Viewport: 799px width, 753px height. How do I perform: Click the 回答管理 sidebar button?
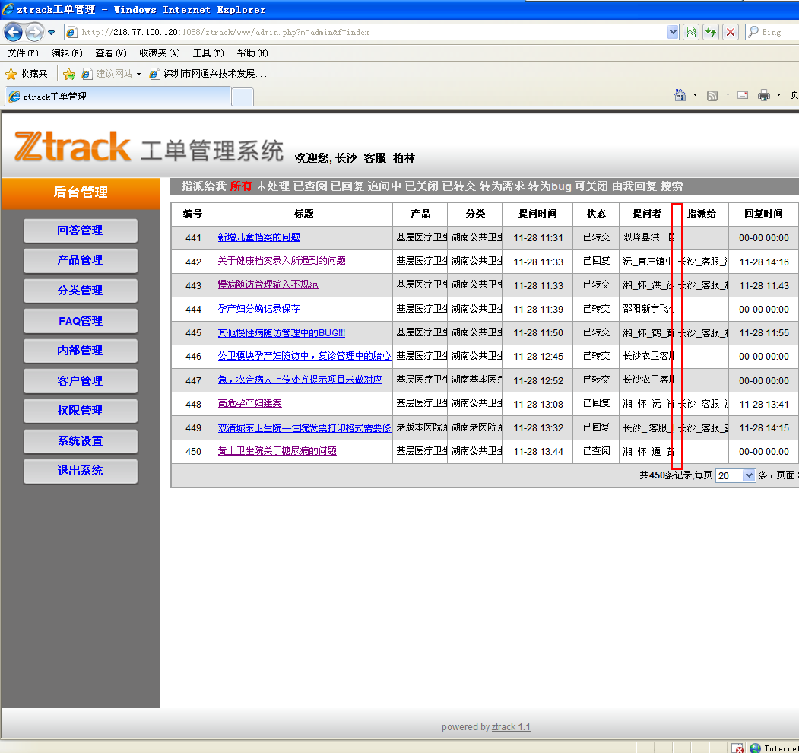click(x=81, y=230)
